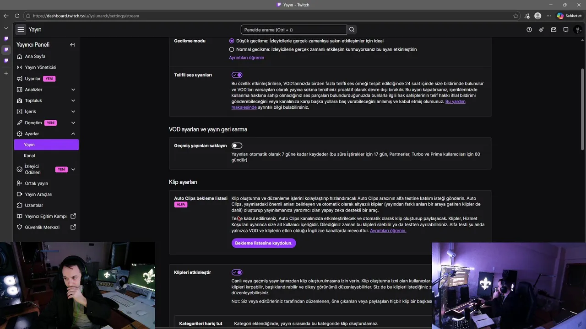Toggle Telifli ses uyarıları switch
This screenshot has height=329, width=586.
pyautogui.click(x=237, y=75)
